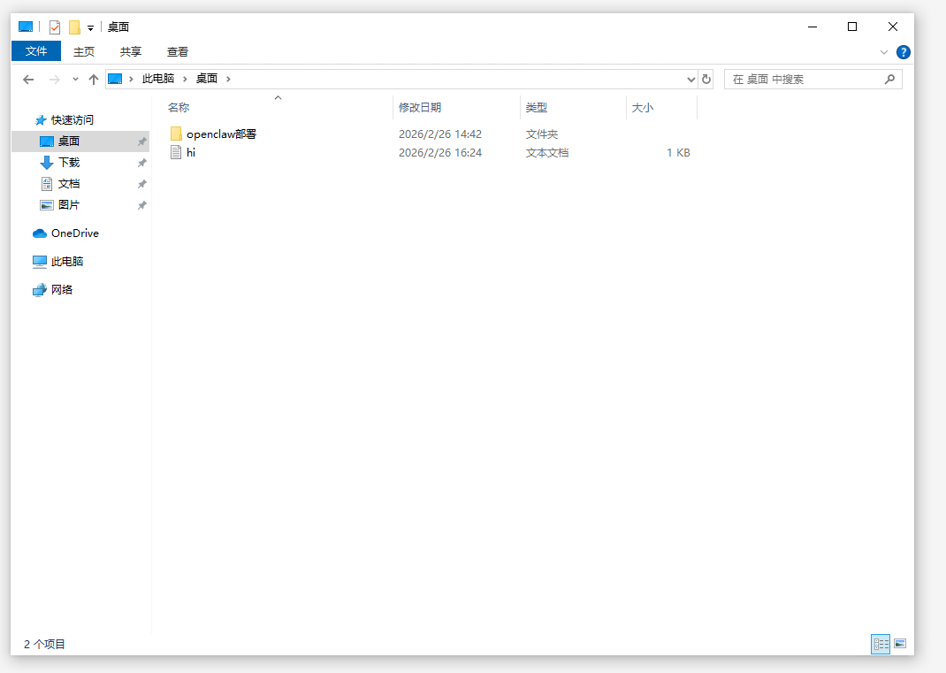This screenshot has height=673, width=946.
Task: Click the up one level arrow
Action: 93,79
